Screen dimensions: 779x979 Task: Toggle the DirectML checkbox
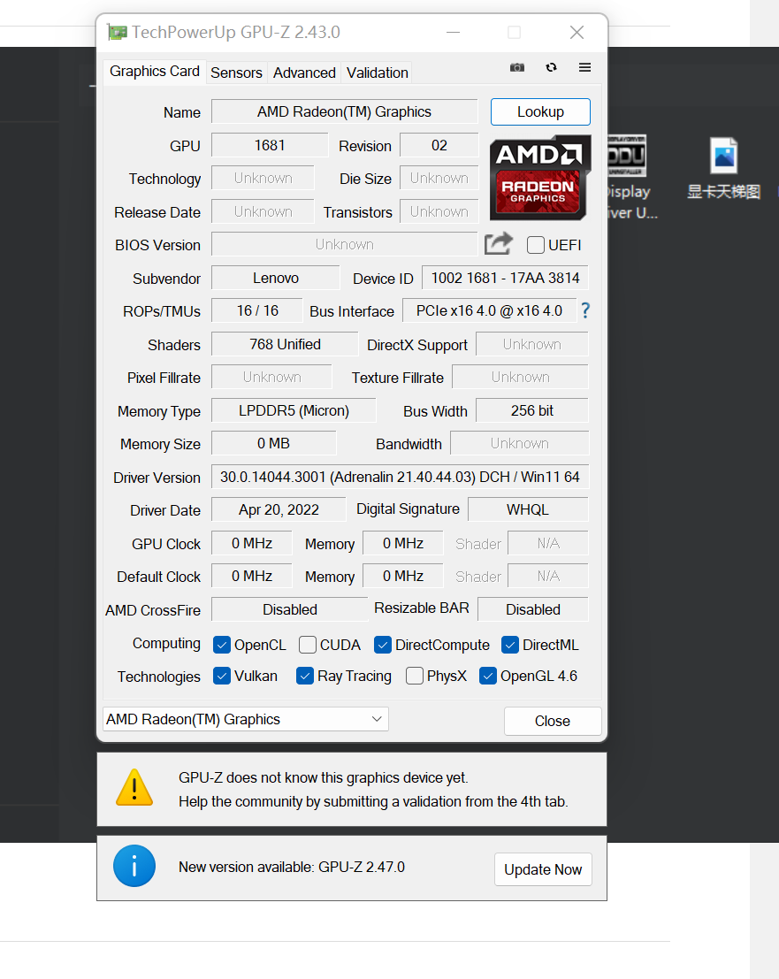pyautogui.click(x=510, y=645)
